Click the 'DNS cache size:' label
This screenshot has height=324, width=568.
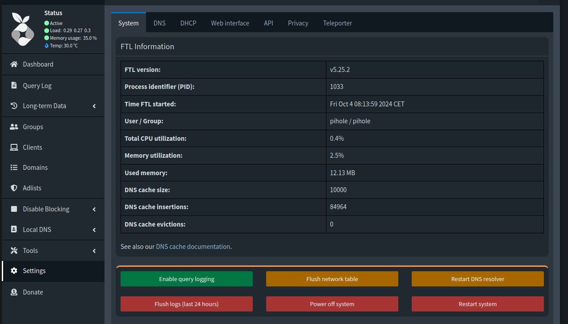pos(147,190)
